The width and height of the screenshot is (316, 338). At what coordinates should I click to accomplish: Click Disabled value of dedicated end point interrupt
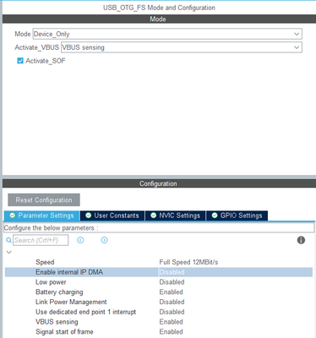pyautogui.click(x=172, y=312)
